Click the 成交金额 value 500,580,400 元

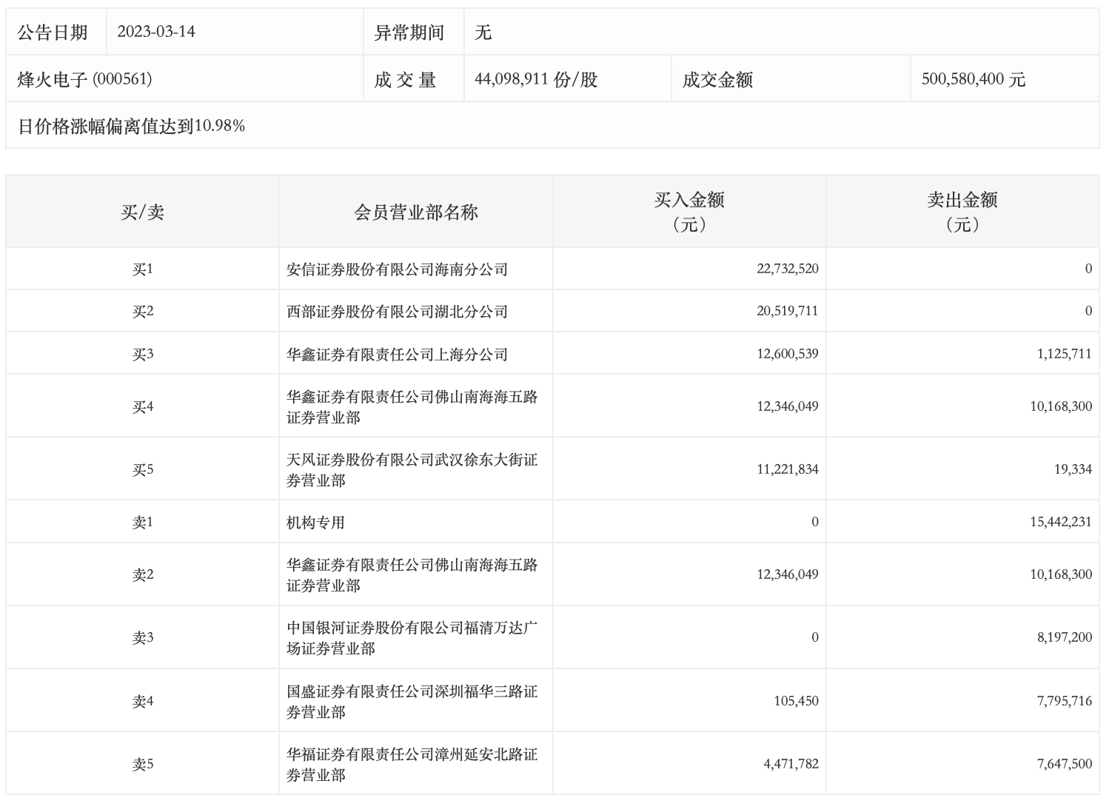click(x=973, y=79)
